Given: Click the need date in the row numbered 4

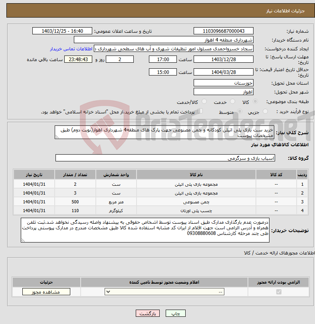Looking at the screenshot, I should [x=34, y=211].
